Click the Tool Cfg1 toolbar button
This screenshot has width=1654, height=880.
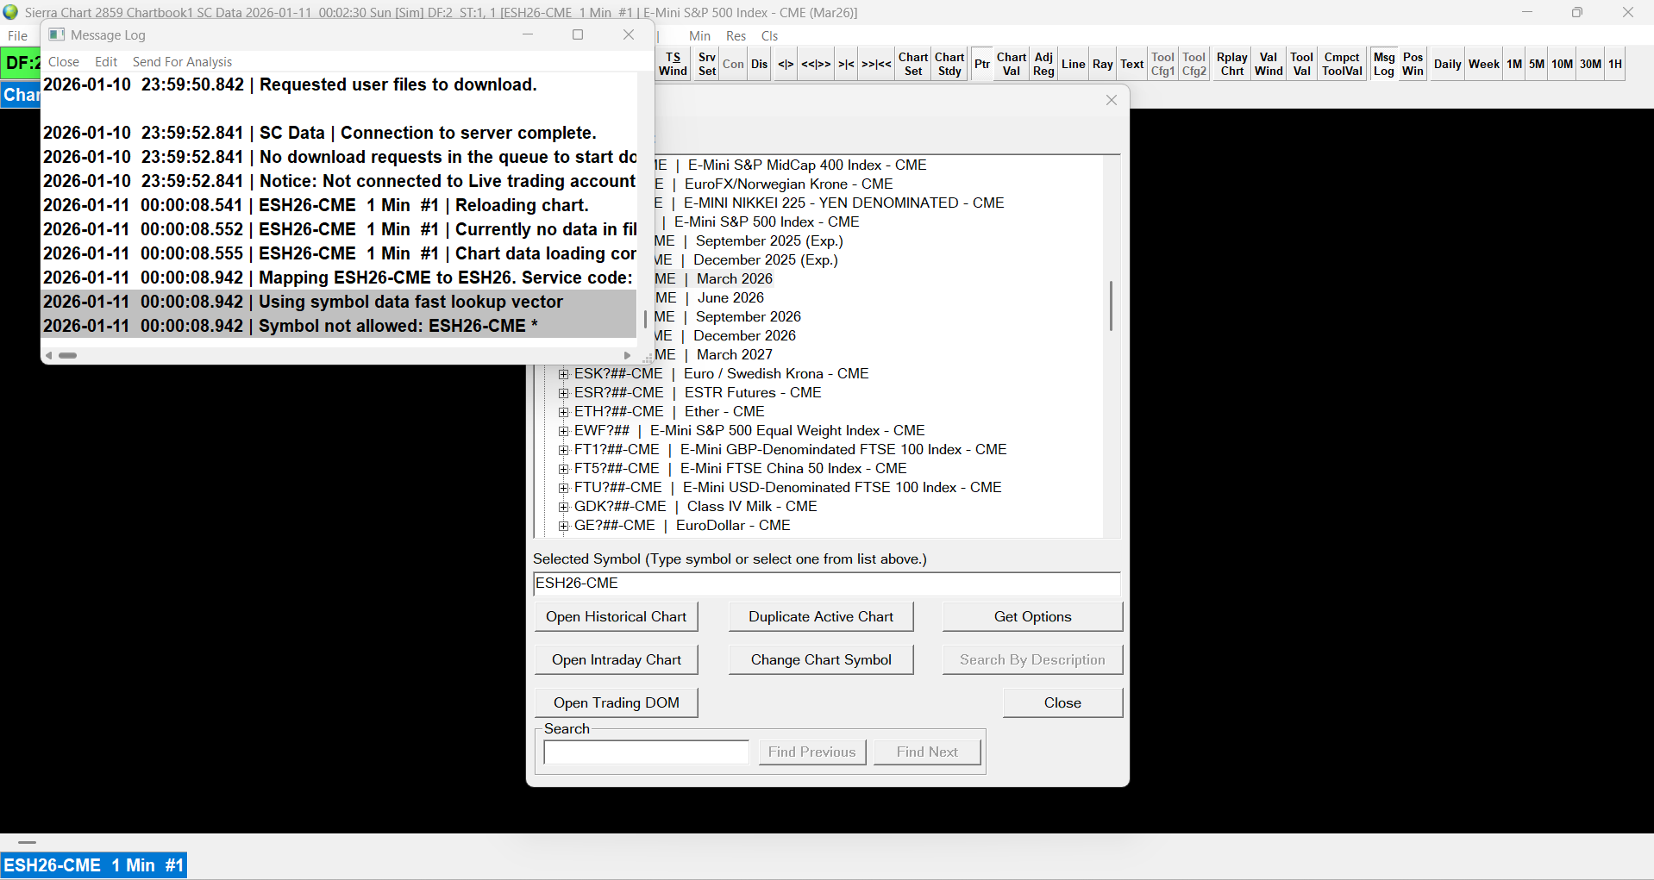tap(1162, 64)
